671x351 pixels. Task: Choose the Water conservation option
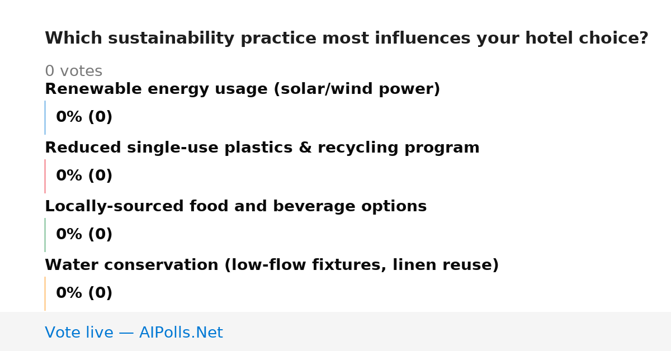click(x=272, y=265)
